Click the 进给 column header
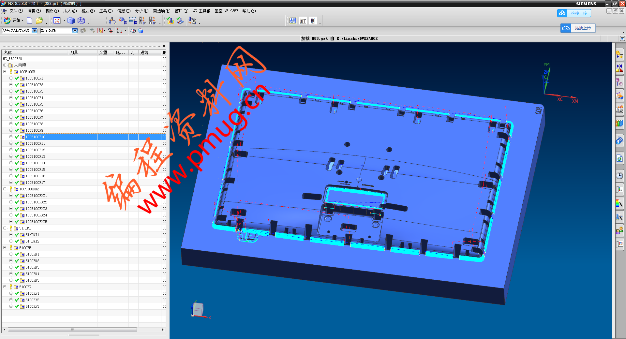Screen dimensions: 626x339 coord(150,52)
